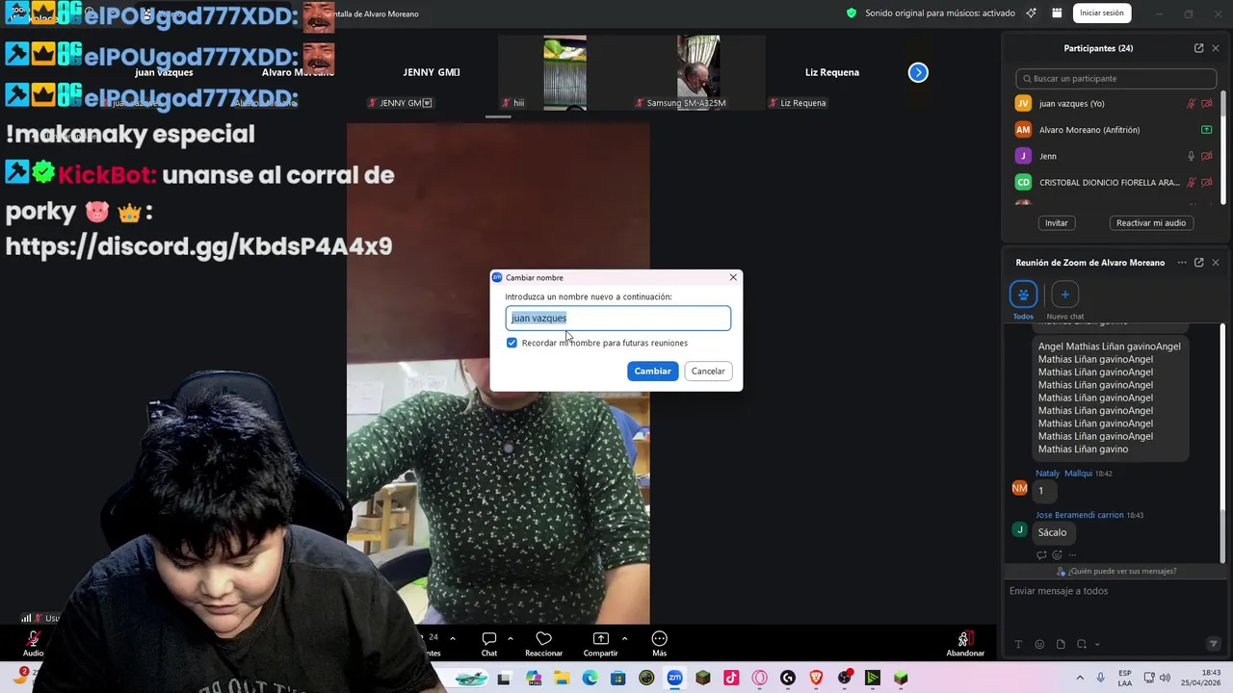The height and width of the screenshot is (693, 1233).
Task: Open more options for the Zoom chat panel
Action: pyautogui.click(x=1182, y=263)
